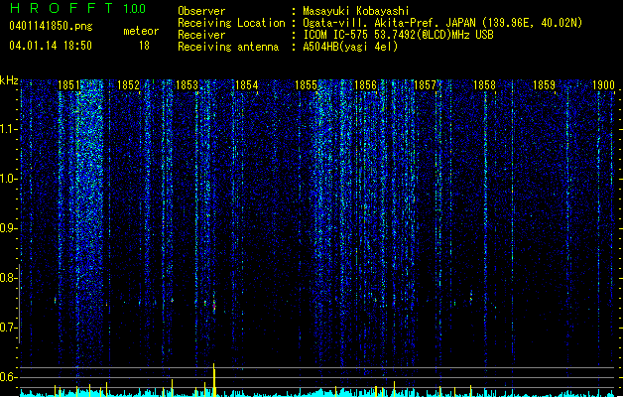Click the 0.8 kHz axis label
The image size is (624, 397).
(8, 278)
